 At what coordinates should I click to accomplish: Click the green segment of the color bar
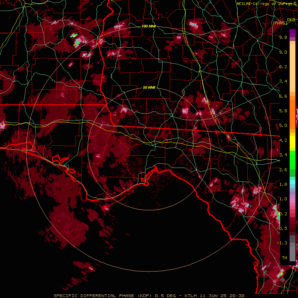pyautogui.click(x=292, y=161)
